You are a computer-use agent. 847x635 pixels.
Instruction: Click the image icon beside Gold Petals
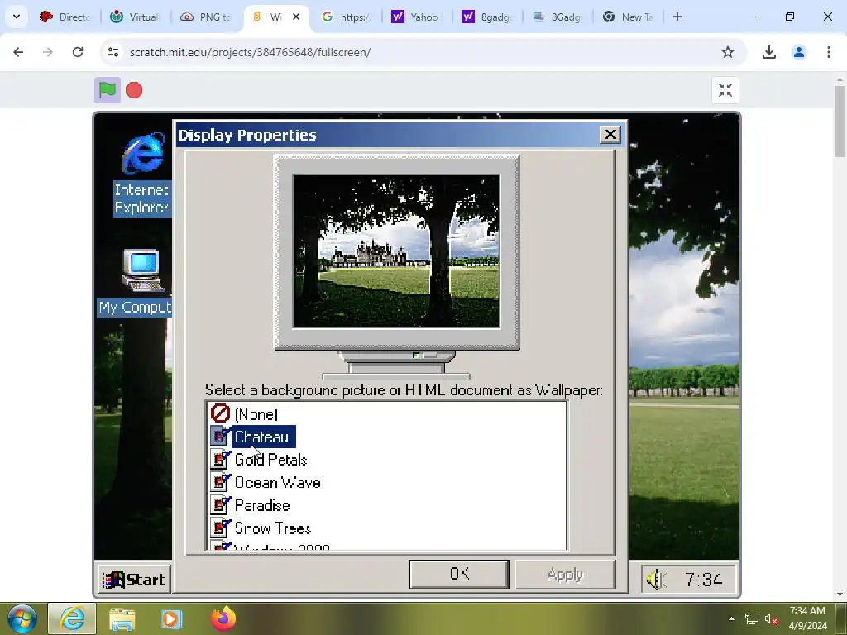[x=220, y=459]
